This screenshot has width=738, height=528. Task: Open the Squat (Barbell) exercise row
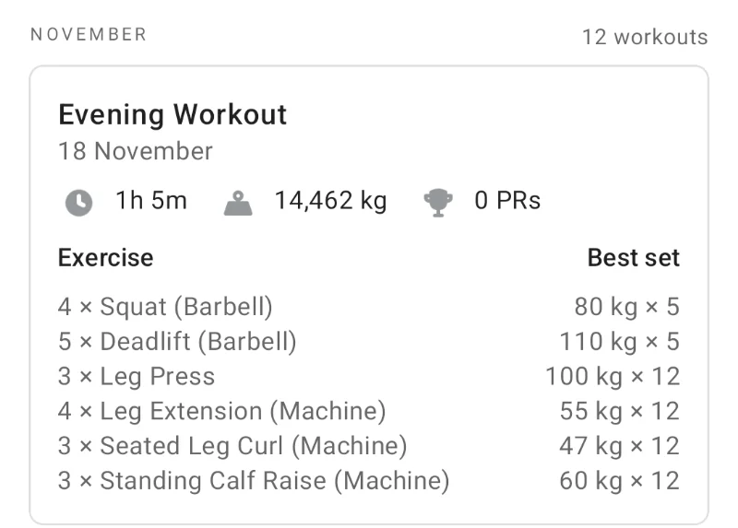click(x=369, y=307)
